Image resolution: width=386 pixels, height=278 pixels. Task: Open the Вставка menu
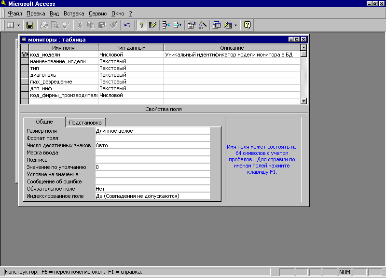(74, 14)
